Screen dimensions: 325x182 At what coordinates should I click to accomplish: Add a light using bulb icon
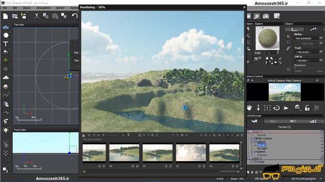point(6,130)
